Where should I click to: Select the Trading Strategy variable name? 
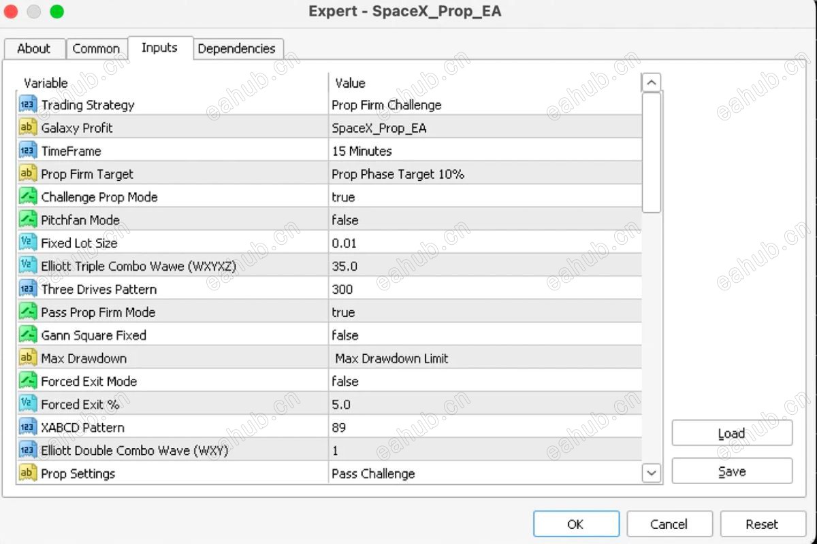[88, 105]
